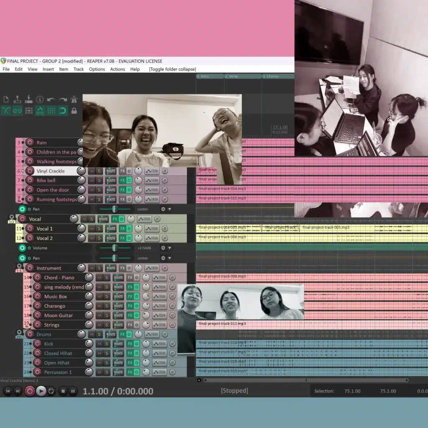Screen dimensions: 428x428
Task: Open Volume envelope dropdown arrow
Action: tap(169, 248)
